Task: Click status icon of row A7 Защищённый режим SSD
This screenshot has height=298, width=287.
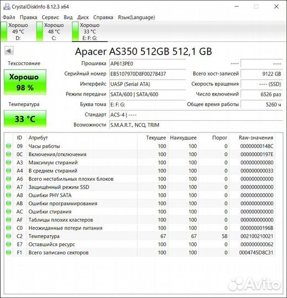Action: pyautogui.click(x=8, y=187)
